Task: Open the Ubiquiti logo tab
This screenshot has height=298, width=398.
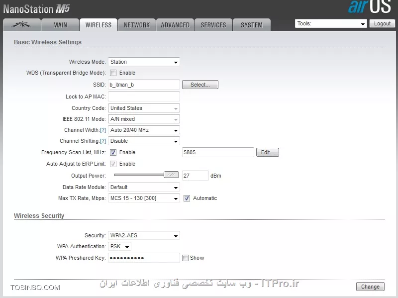Action: click(22, 24)
